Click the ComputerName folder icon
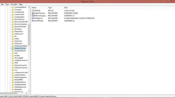175x98 pixels. tap(13, 7)
